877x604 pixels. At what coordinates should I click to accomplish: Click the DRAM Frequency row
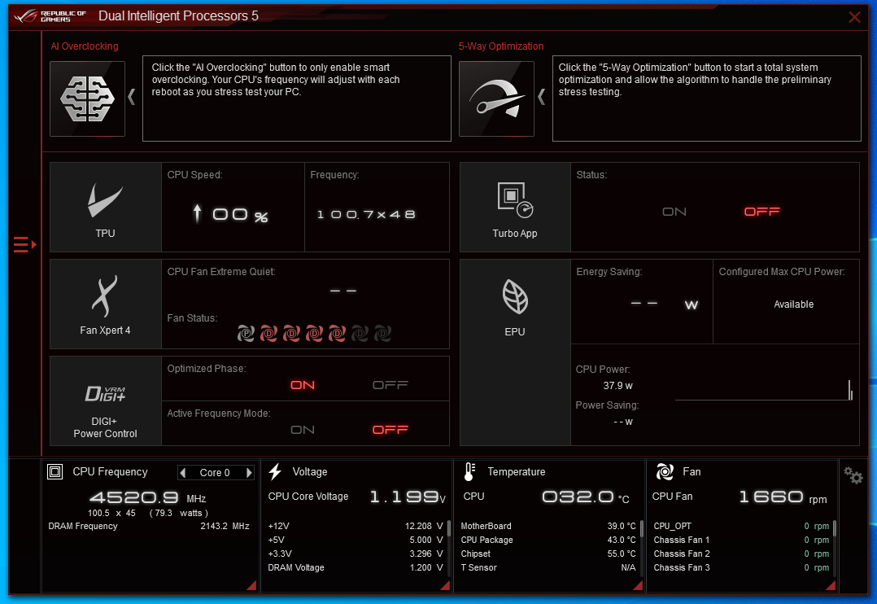pyautogui.click(x=149, y=526)
